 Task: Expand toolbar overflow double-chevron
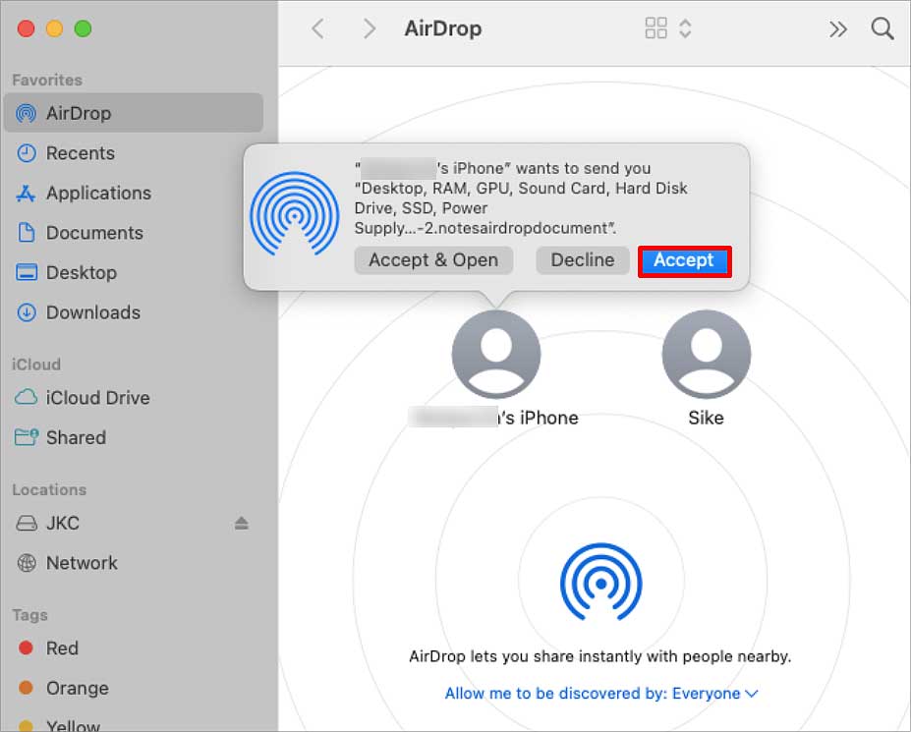837,28
